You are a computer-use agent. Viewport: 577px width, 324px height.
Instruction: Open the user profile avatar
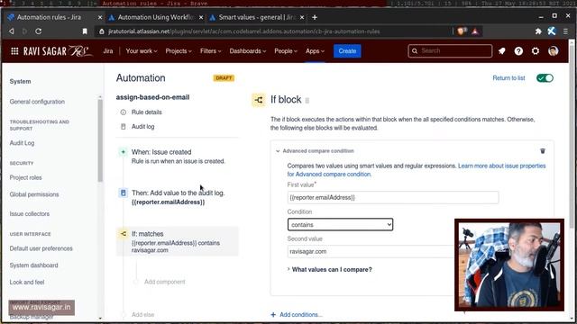[553, 51]
